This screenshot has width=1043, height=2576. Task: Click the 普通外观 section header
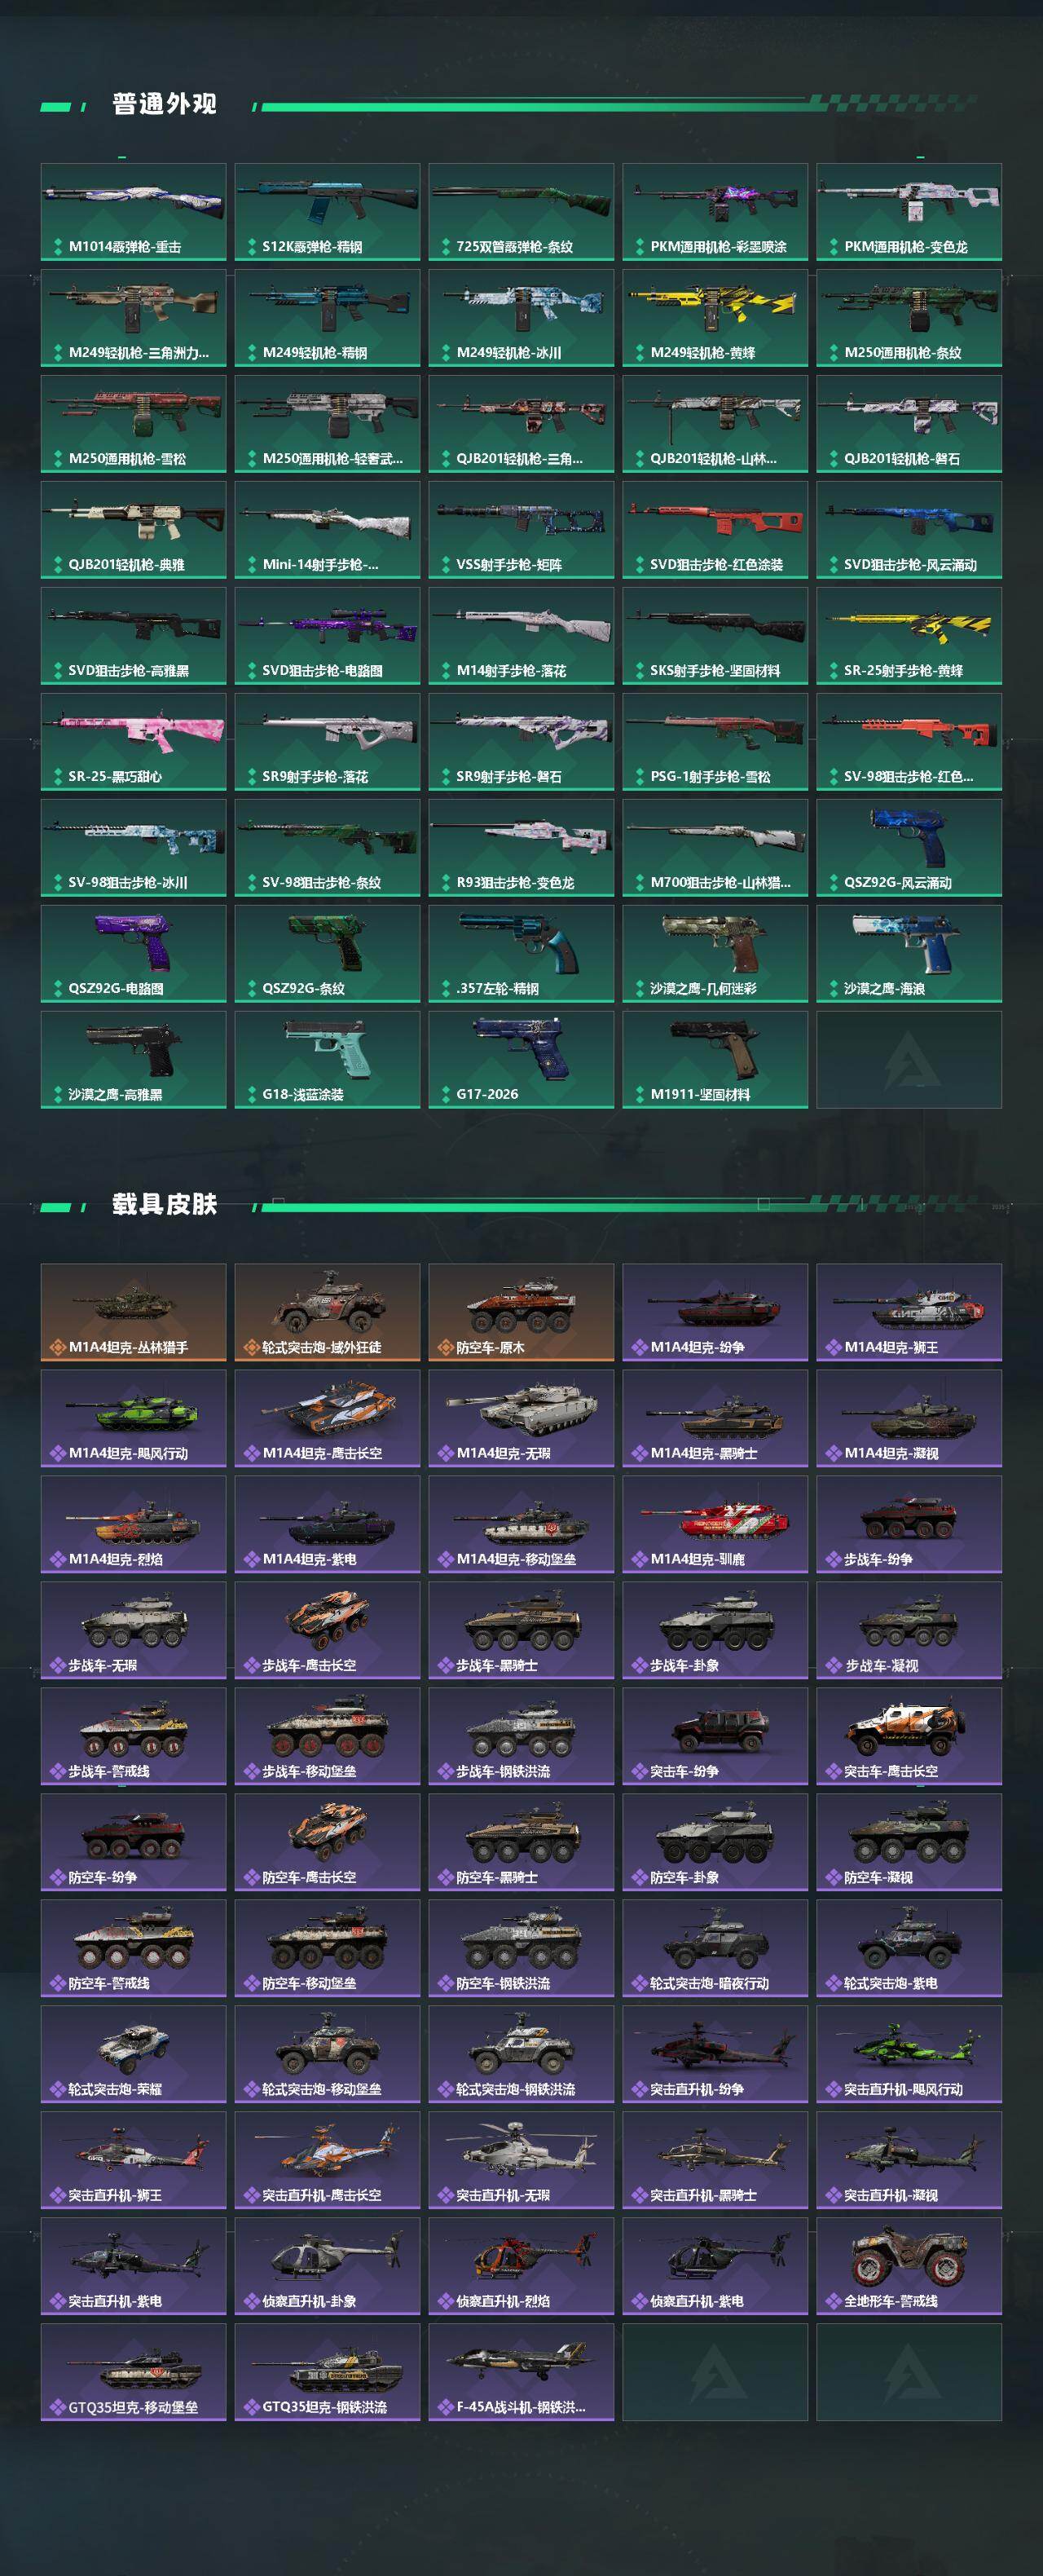click(x=164, y=104)
